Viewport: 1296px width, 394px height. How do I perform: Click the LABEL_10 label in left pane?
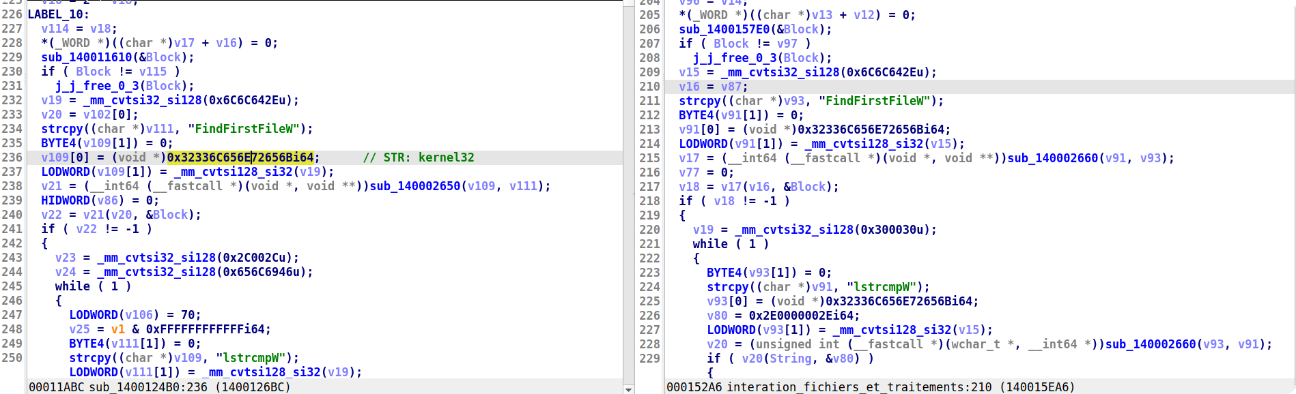(59, 14)
